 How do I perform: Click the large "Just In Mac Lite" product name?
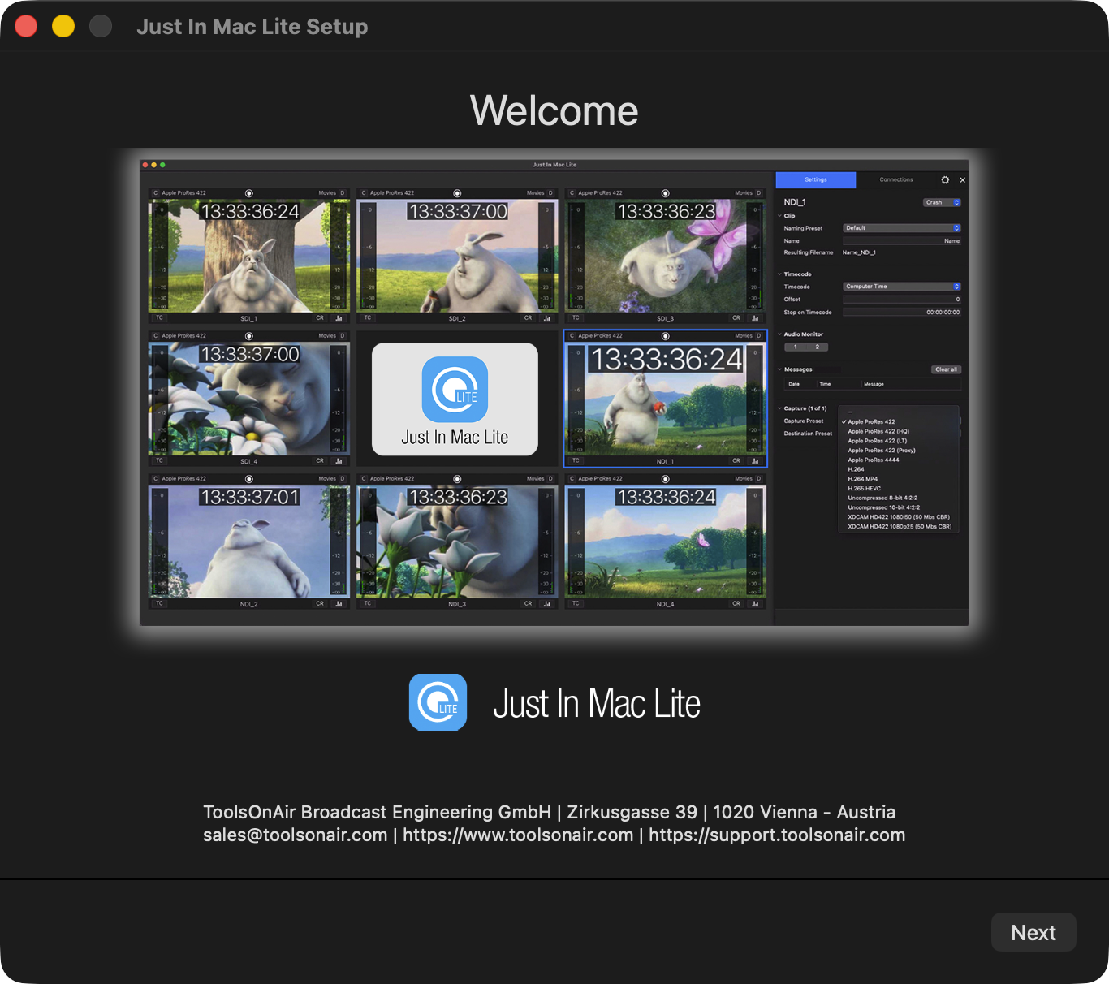point(597,703)
